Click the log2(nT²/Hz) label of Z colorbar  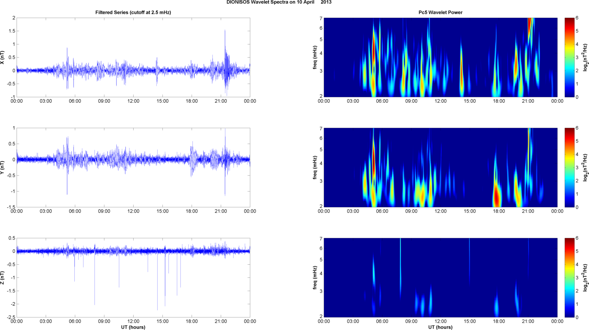tap(586, 278)
